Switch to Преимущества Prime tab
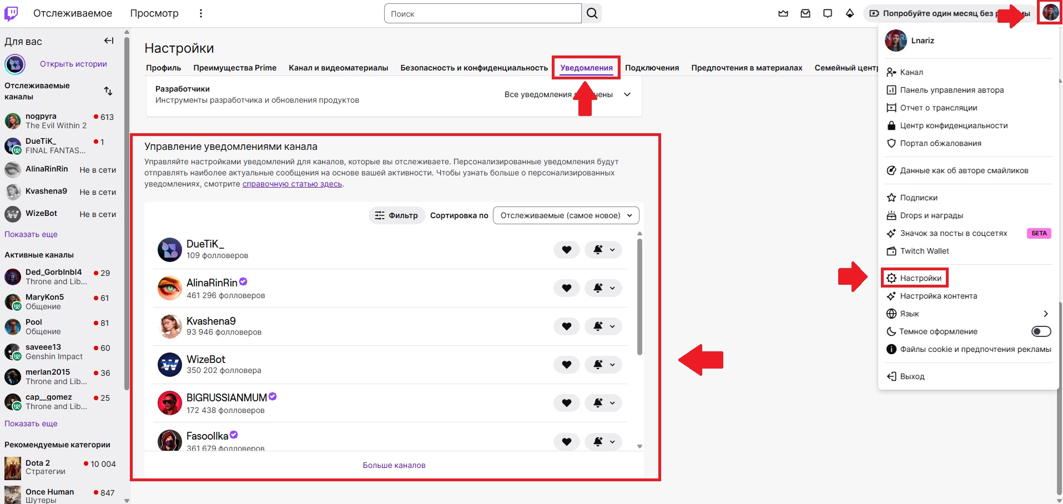1063x504 pixels. coord(235,68)
